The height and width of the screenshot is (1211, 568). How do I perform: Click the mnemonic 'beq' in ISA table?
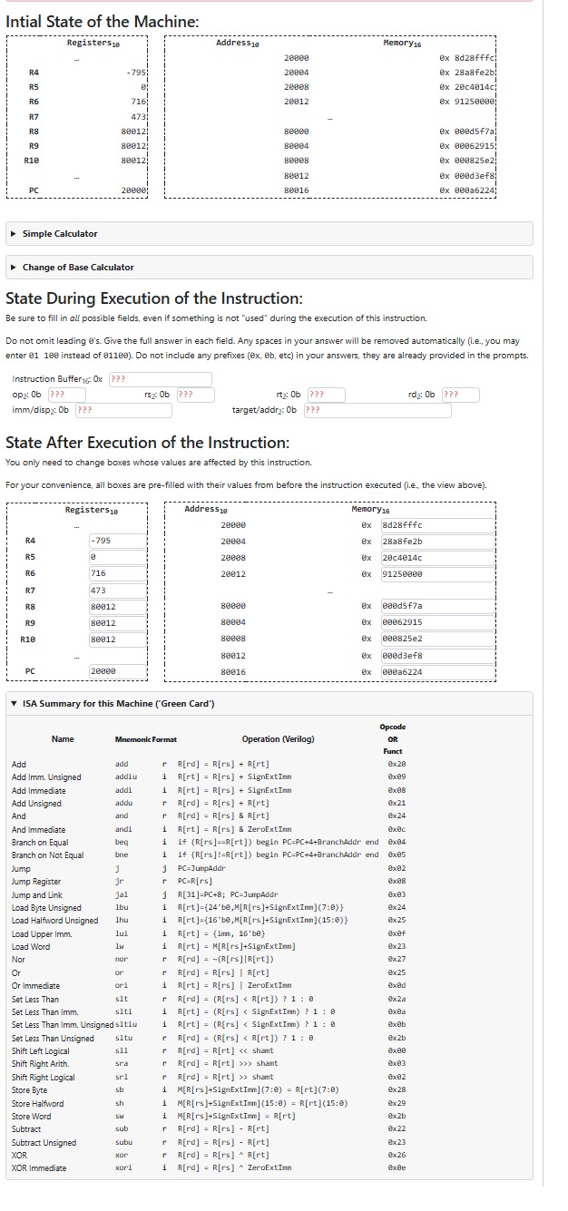(x=122, y=842)
